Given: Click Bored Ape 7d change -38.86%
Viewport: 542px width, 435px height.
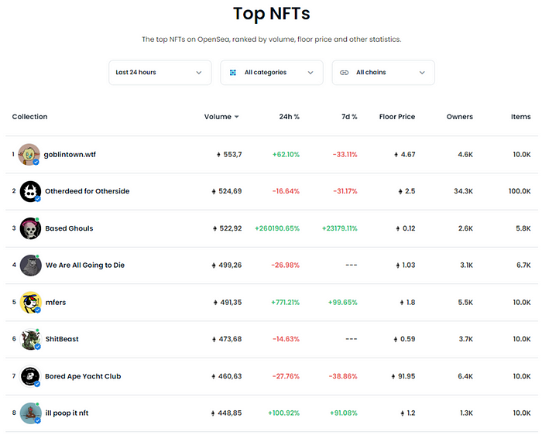Looking at the screenshot, I should 343,376.
